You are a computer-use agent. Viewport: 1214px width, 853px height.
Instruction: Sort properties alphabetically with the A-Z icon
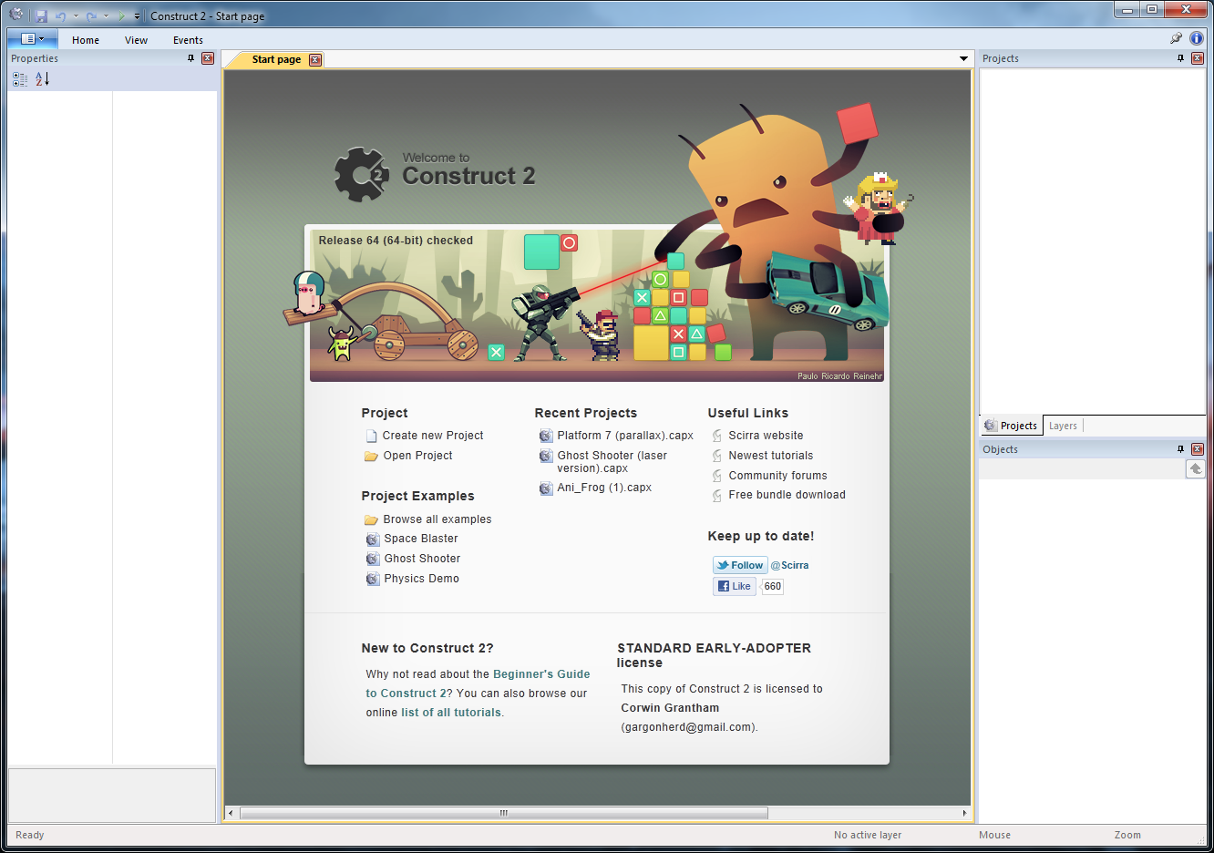point(42,79)
